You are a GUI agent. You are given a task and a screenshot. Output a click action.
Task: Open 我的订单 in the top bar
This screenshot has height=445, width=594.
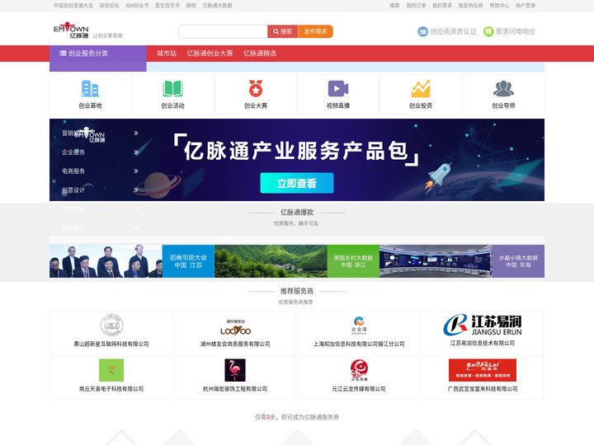[x=417, y=5]
